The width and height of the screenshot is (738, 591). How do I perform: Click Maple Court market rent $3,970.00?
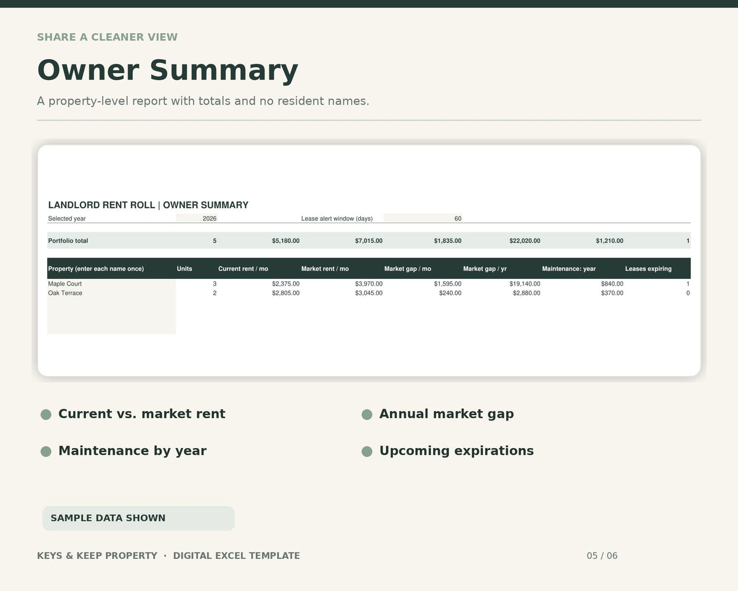(368, 284)
